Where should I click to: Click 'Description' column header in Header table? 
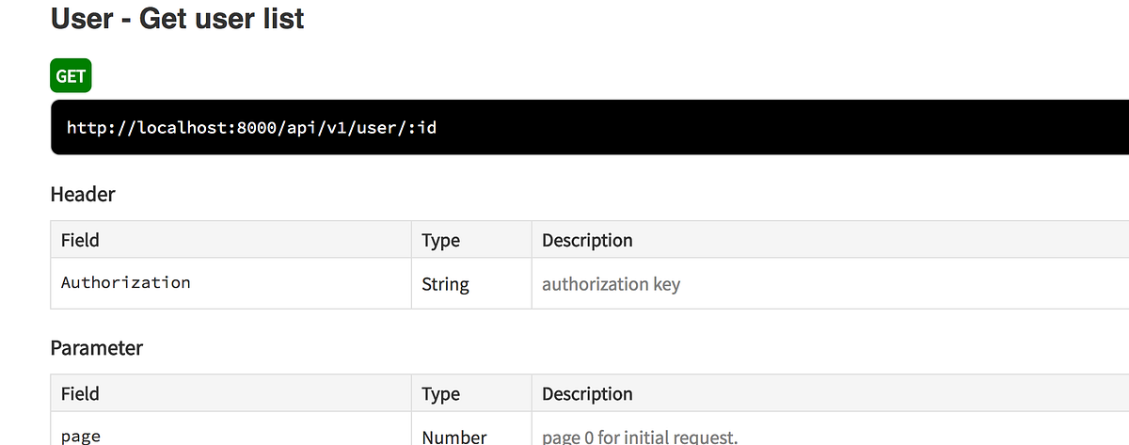pyautogui.click(x=587, y=240)
